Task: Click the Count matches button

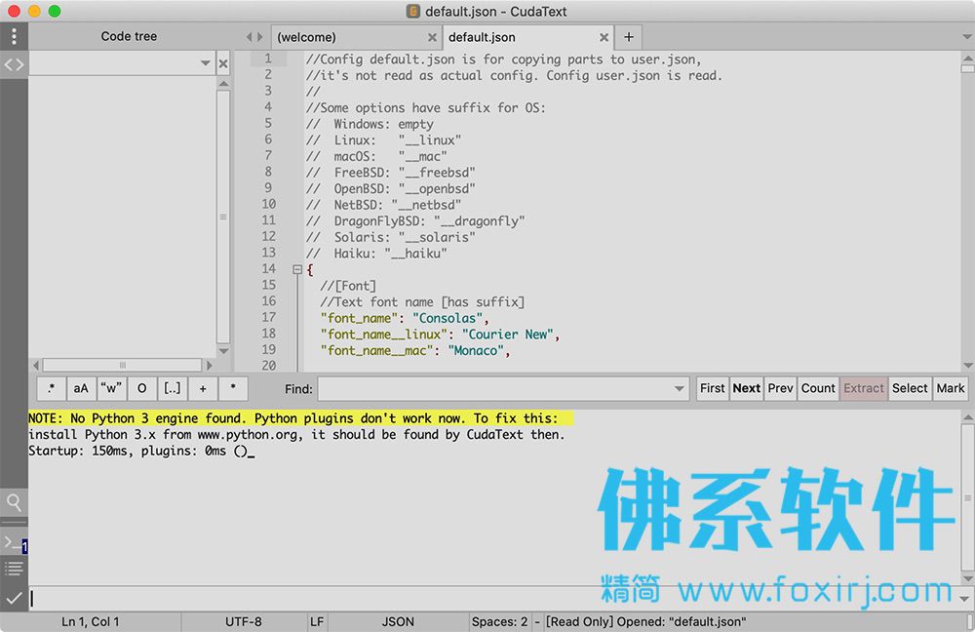Action: click(818, 388)
